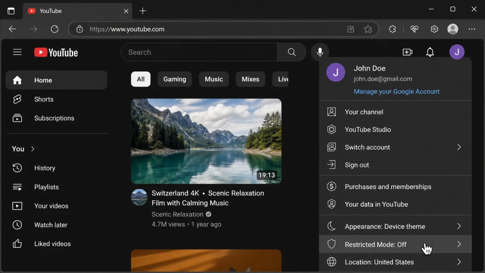The width and height of the screenshot is (485, 273).
Task: Start voice search with microphone
Action: click(x=320, y=52)
